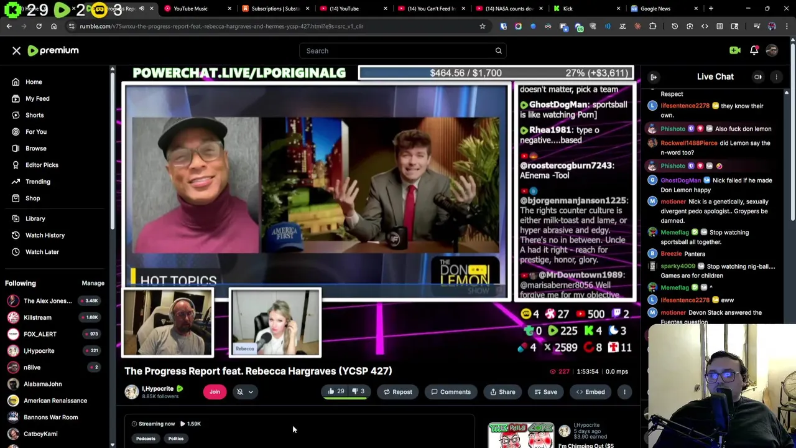Click the Repost button
This screenshot has width=796, height=448.
pos(397,391)
